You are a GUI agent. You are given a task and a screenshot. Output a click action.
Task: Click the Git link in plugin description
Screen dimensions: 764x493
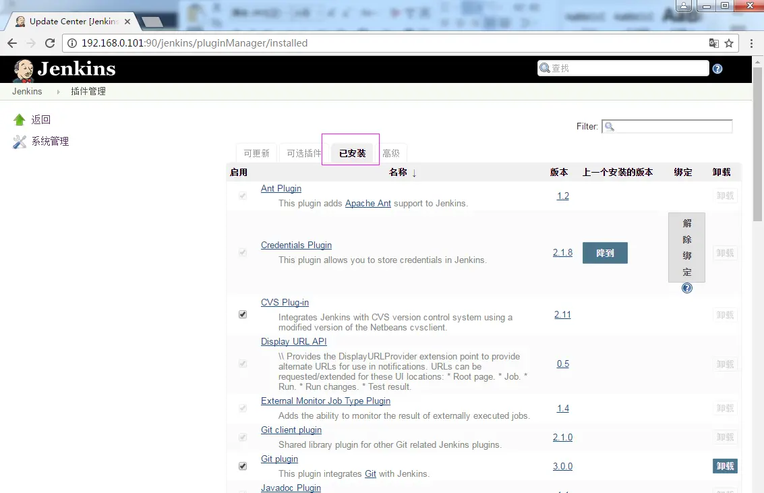[370, 474]
